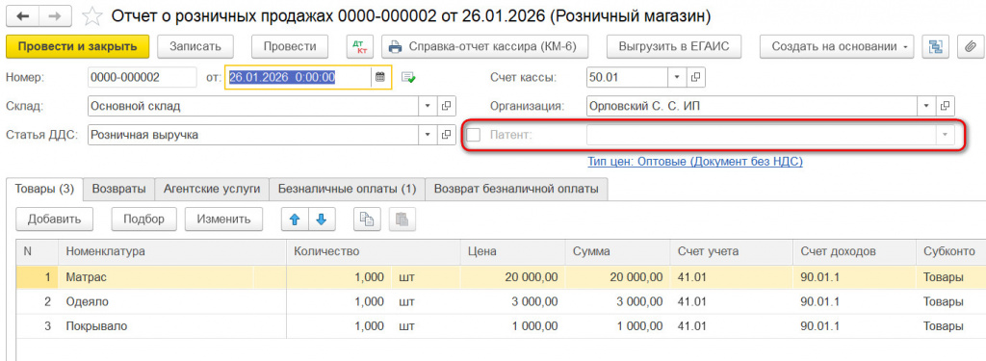Screen dimensions: 986x361
Task: Save document with Записать
Action: coord(195,46)
